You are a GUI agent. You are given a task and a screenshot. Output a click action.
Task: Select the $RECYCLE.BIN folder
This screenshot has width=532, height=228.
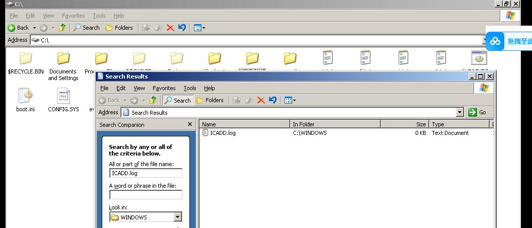[26, 63]
